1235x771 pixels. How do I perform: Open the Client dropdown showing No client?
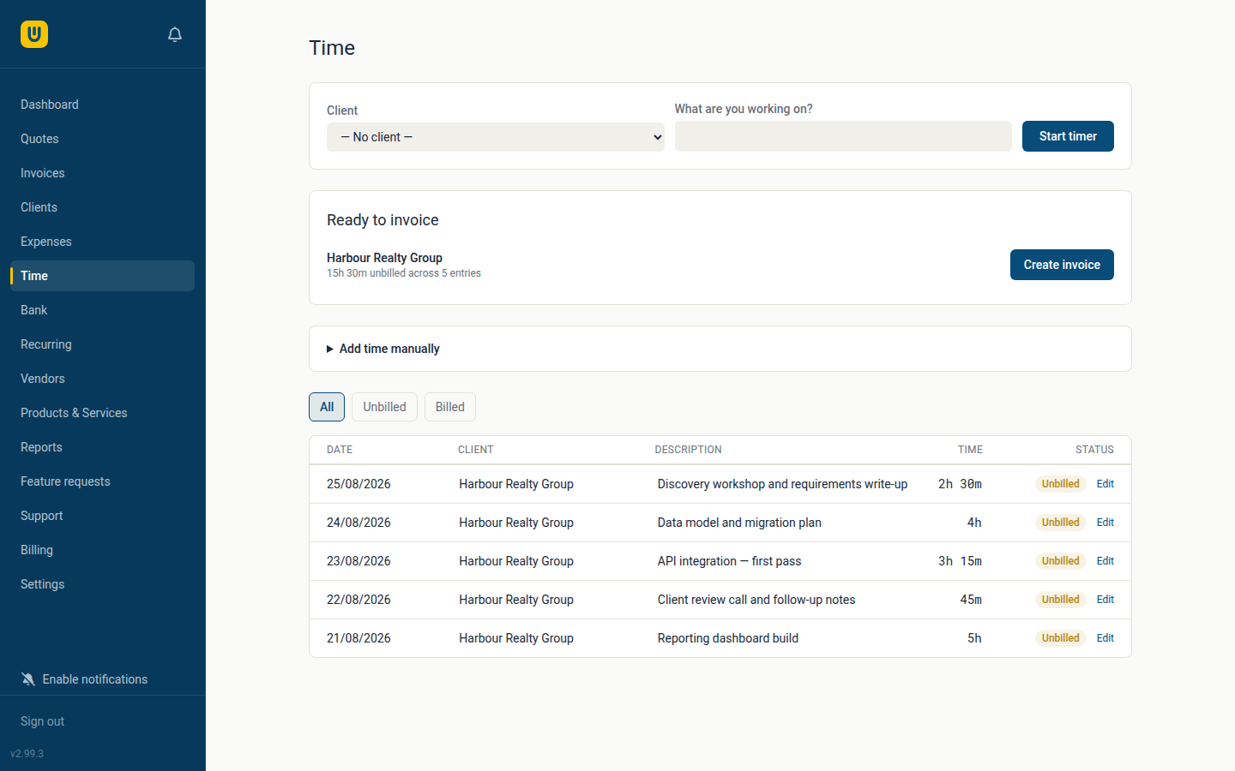point(496,137)
